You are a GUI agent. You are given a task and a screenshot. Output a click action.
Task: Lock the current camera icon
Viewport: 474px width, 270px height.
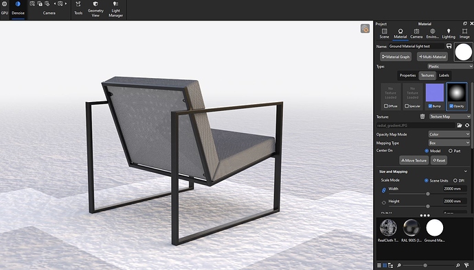pyautogui.click(x=40, y=3)
